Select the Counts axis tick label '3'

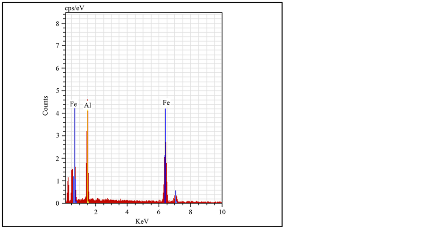point(57,136)
